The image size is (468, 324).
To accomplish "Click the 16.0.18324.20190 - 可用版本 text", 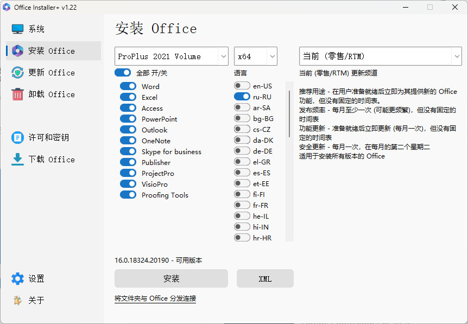I will [x=158, y=260].
